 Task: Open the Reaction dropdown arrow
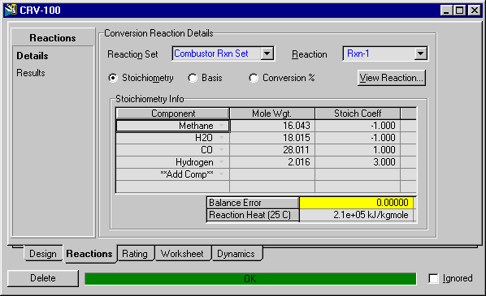[420, 54]
